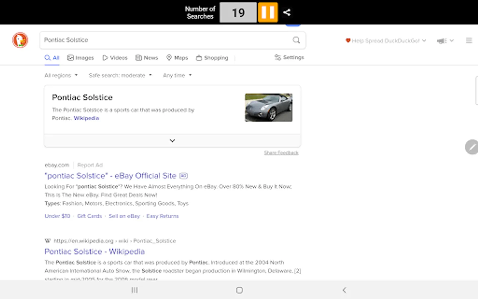The height and width of the screenshot is (299, 478).
Task: Select the All results tab
Action: coord(52,58)
